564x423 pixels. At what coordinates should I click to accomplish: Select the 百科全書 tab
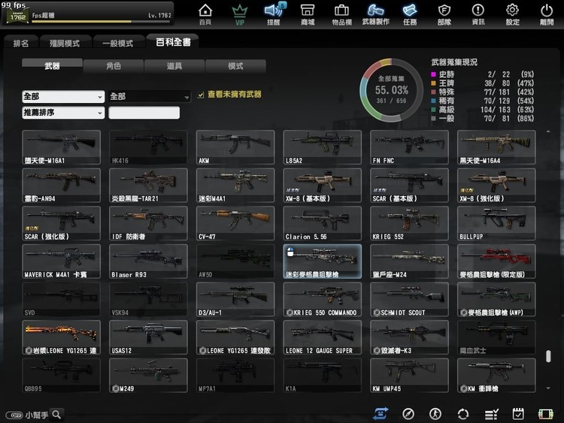click(173, 42)
